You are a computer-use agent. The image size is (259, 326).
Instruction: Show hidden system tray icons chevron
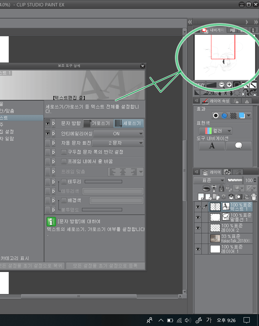(161, 320)
